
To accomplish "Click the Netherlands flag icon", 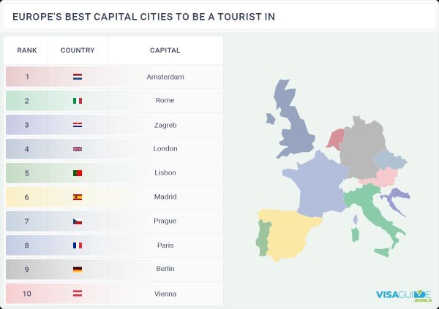I will [78, 77].
